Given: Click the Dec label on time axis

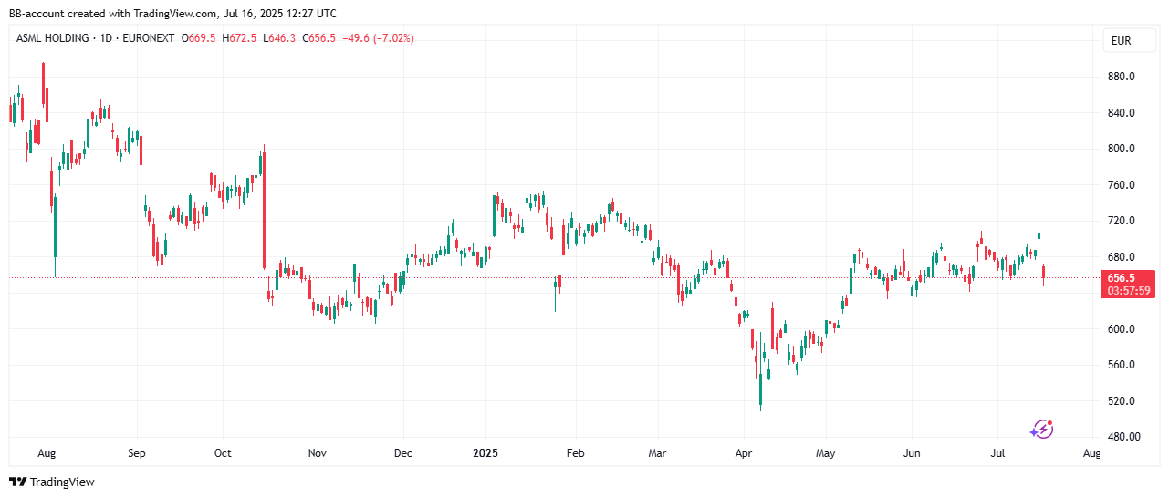Looking at the screenshot, I should point(402,452).
